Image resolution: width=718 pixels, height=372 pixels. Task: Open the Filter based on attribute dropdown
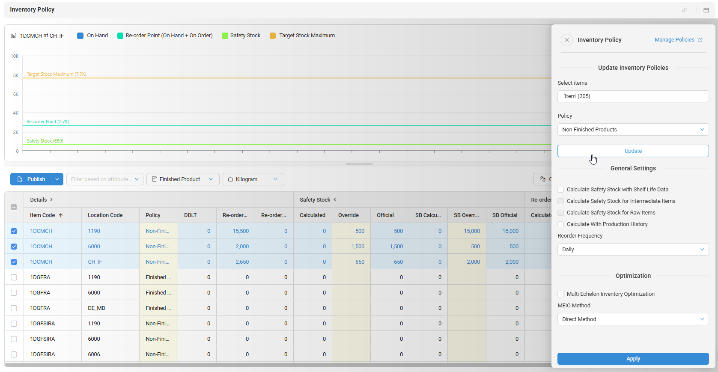click(x=105, y=179)
